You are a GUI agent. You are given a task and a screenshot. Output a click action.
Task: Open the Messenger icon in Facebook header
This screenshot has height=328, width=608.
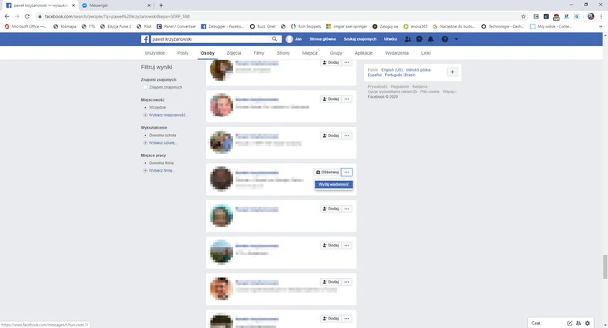(x=419, y=39)
